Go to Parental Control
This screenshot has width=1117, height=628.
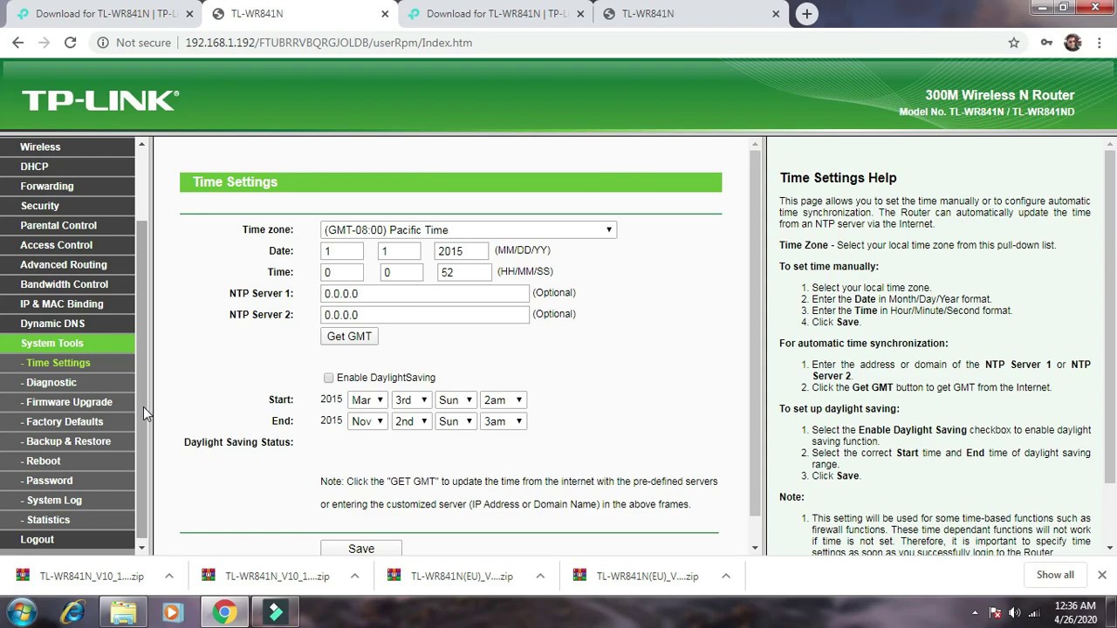(67, 225)
